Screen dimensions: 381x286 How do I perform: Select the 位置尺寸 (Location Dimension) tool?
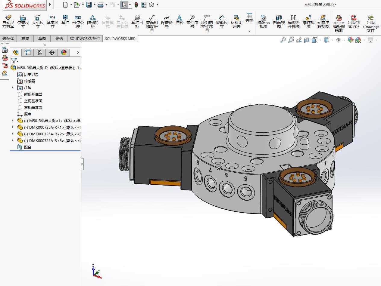23,22
